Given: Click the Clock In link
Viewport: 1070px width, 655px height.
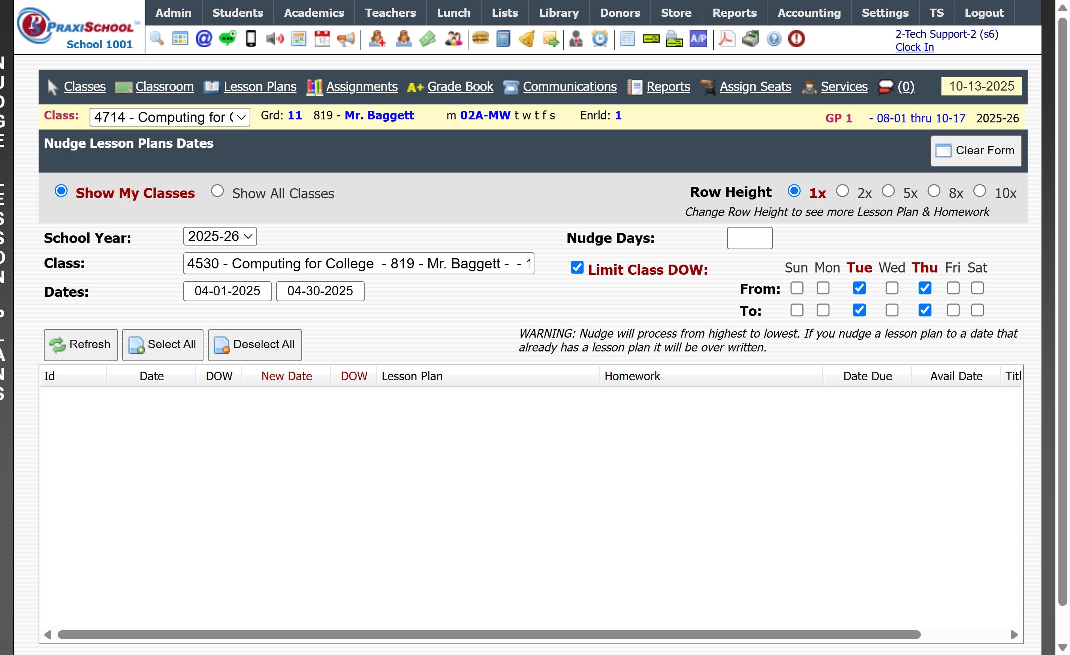Looking at the screenshot, I should pos(914,47).
